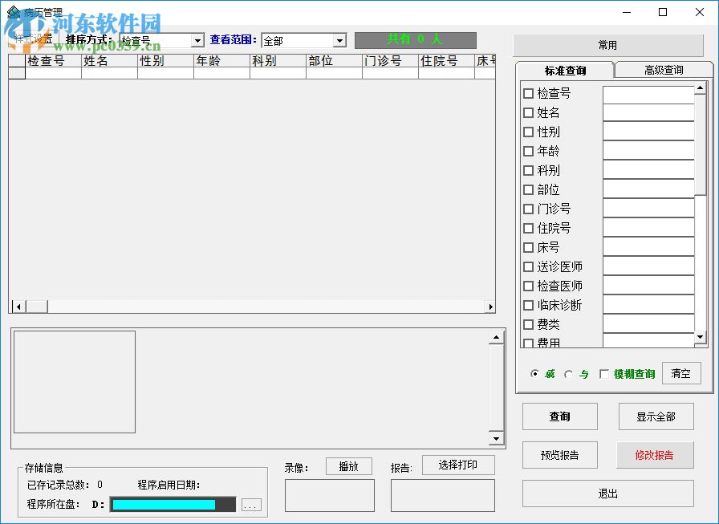Select the 与 radio option

[x=569, y=374]
